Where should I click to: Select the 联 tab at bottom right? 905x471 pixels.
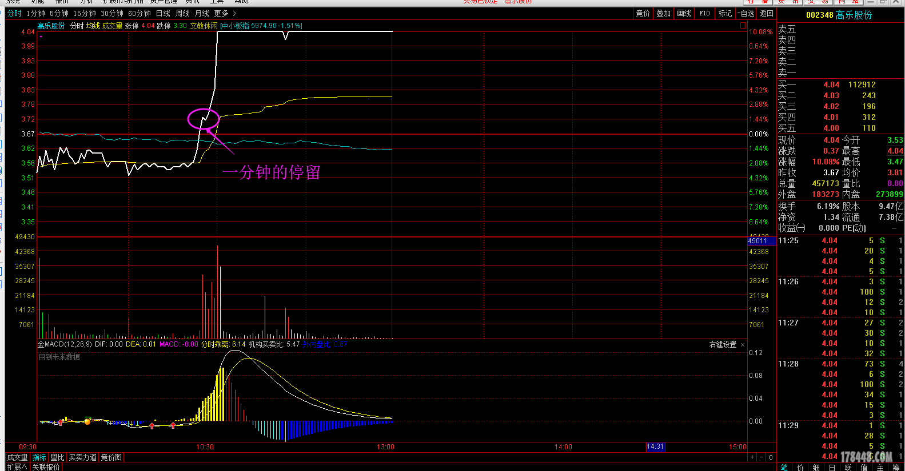[848, 468]
